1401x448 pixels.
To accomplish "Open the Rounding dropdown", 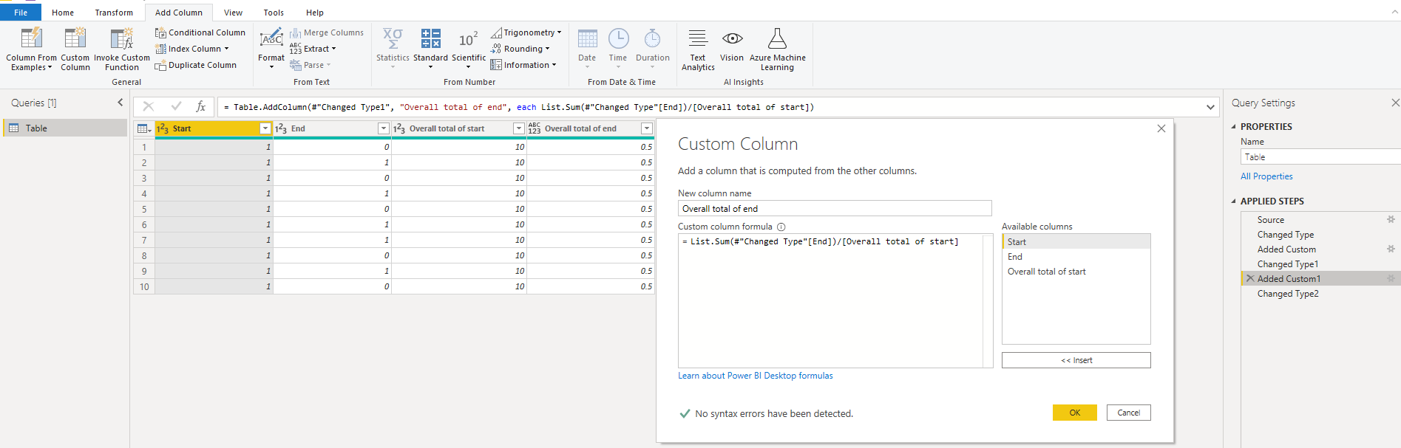I will tap(520, 49).
